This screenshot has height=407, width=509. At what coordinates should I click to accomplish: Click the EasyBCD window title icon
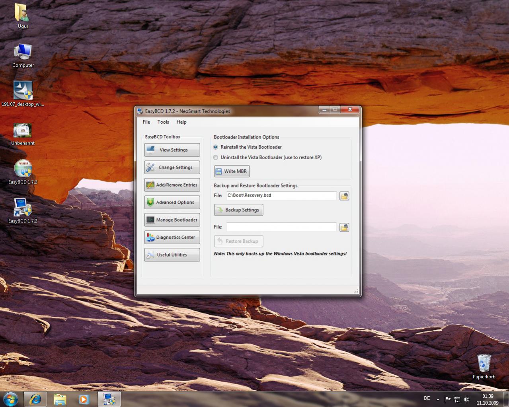coord(140,111)
